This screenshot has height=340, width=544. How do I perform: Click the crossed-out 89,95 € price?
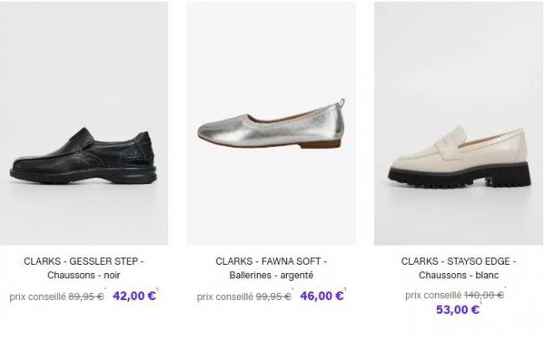85,297
